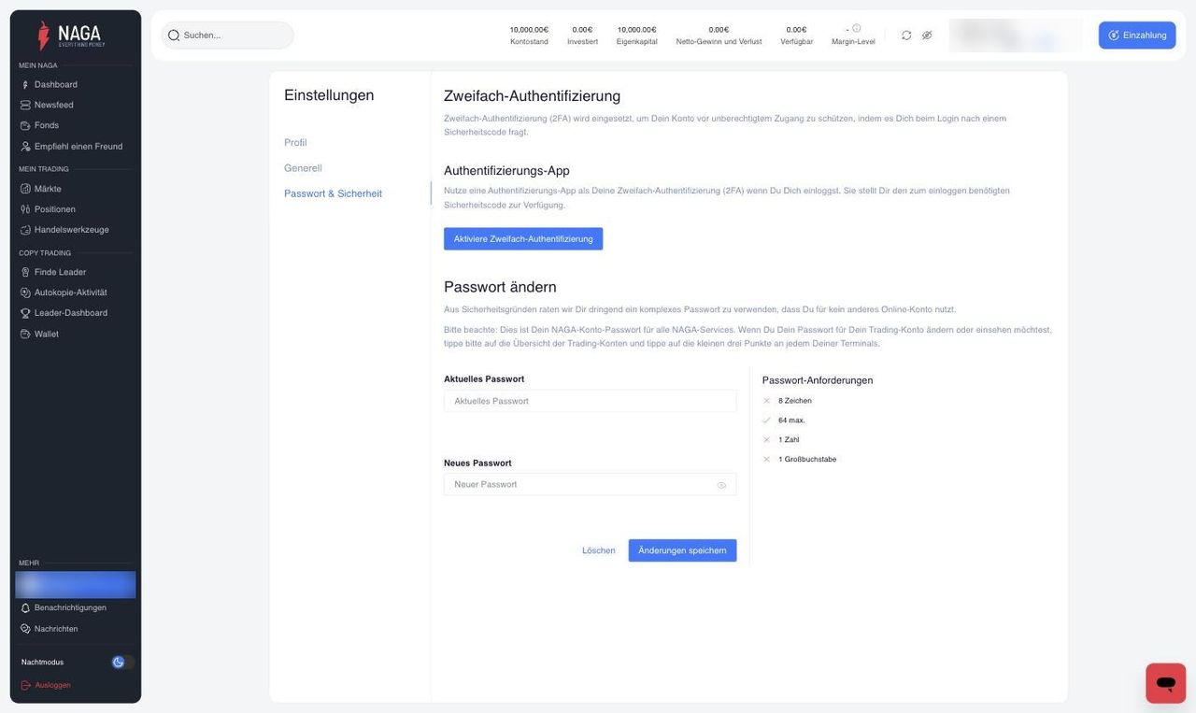Click the refresh balance icon in header
Viewport: 1196px width, 713px height.
(x=906, y=36)
